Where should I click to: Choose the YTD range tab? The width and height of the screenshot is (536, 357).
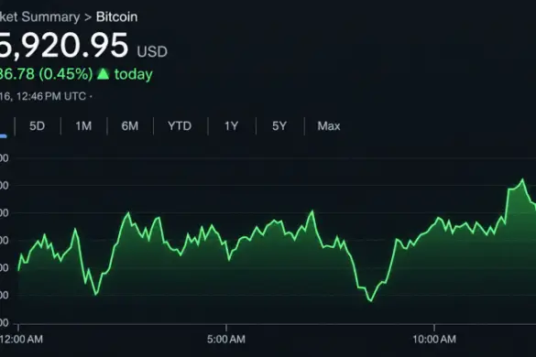tap(180, 126)
